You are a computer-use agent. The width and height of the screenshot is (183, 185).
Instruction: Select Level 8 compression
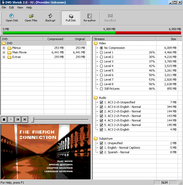click(101, 84)
